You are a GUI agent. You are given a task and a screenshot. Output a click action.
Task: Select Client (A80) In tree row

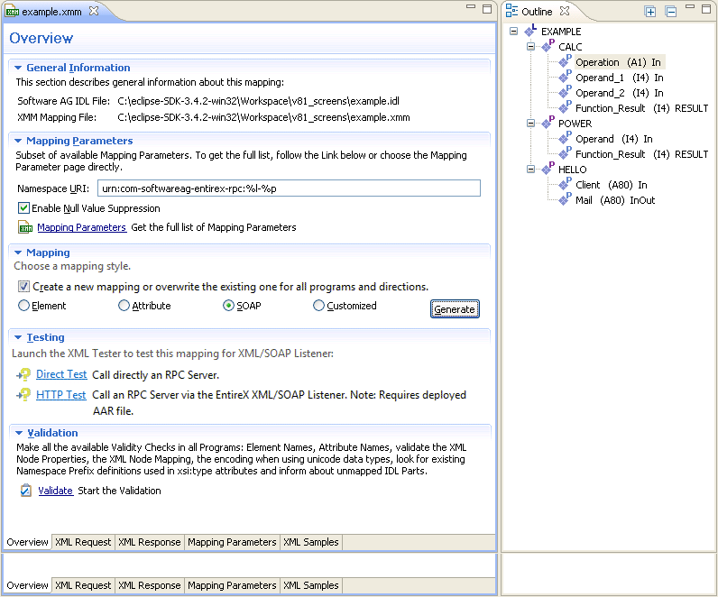pos(612,185)
